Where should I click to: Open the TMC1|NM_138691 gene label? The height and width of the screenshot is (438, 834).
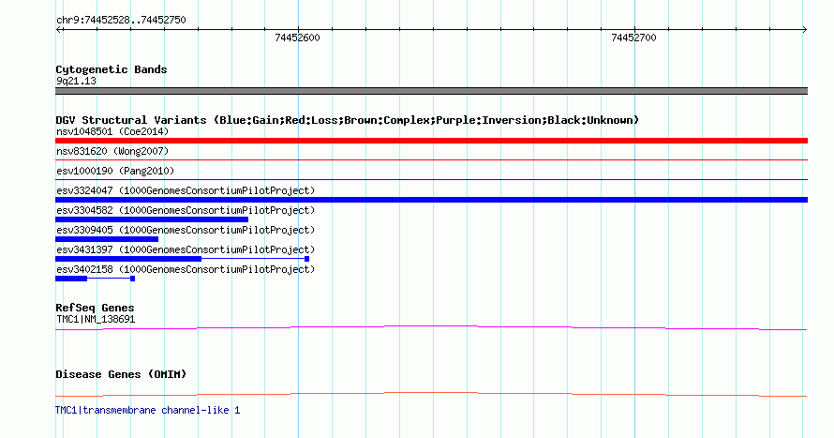tap(96, 319)
